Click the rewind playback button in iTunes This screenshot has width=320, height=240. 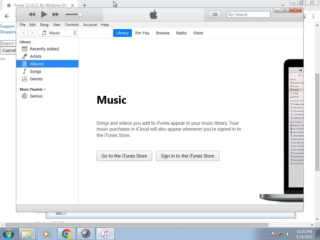coord(32,14)
